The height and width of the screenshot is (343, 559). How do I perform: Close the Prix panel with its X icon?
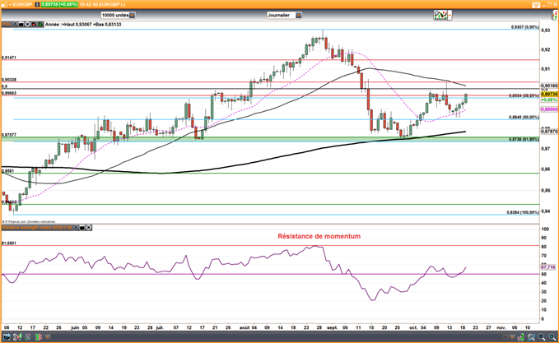pyautogui.click(x=27, y=25)
